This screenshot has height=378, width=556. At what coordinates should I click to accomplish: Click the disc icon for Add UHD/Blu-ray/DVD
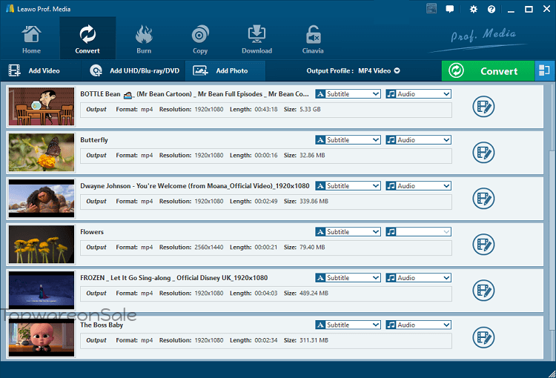click(96, 70)
